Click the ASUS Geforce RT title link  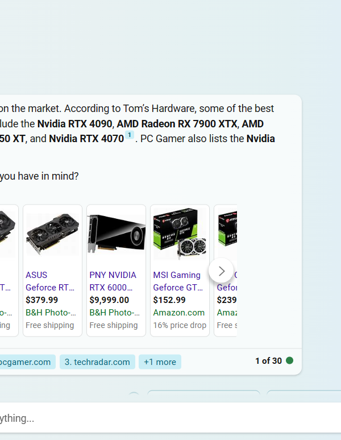pos(50,281)
